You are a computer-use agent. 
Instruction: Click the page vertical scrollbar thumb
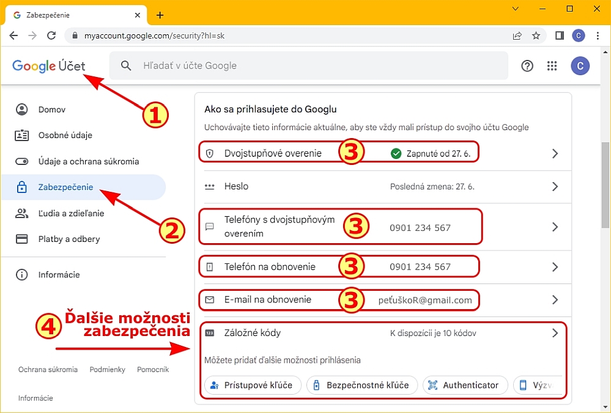click(605, 185)
